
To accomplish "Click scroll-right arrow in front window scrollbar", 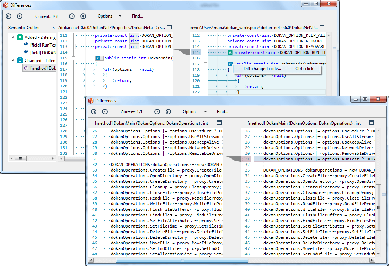I will pos(372,260).
